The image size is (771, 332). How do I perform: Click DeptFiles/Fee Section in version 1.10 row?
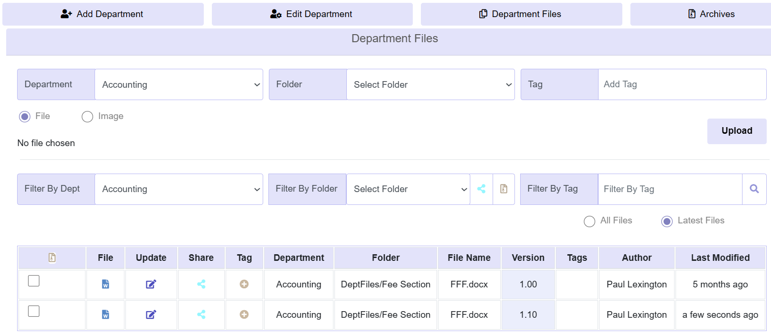pyautogui.click(x=386, y=314)
